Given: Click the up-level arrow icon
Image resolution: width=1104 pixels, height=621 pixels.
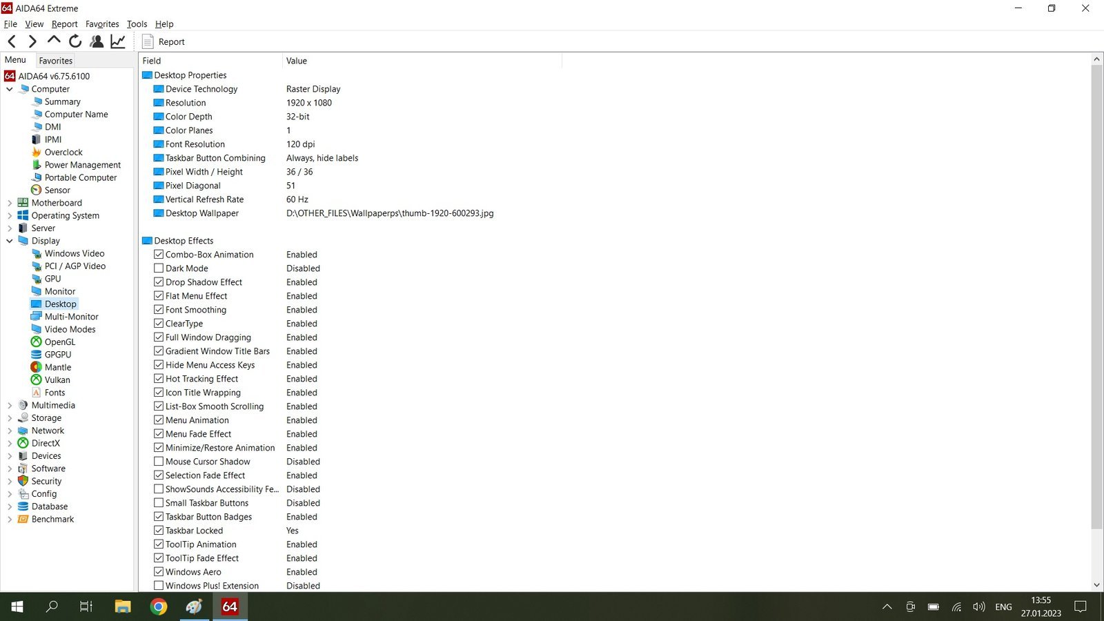Looking at the screenshot, I should [54, 41].
